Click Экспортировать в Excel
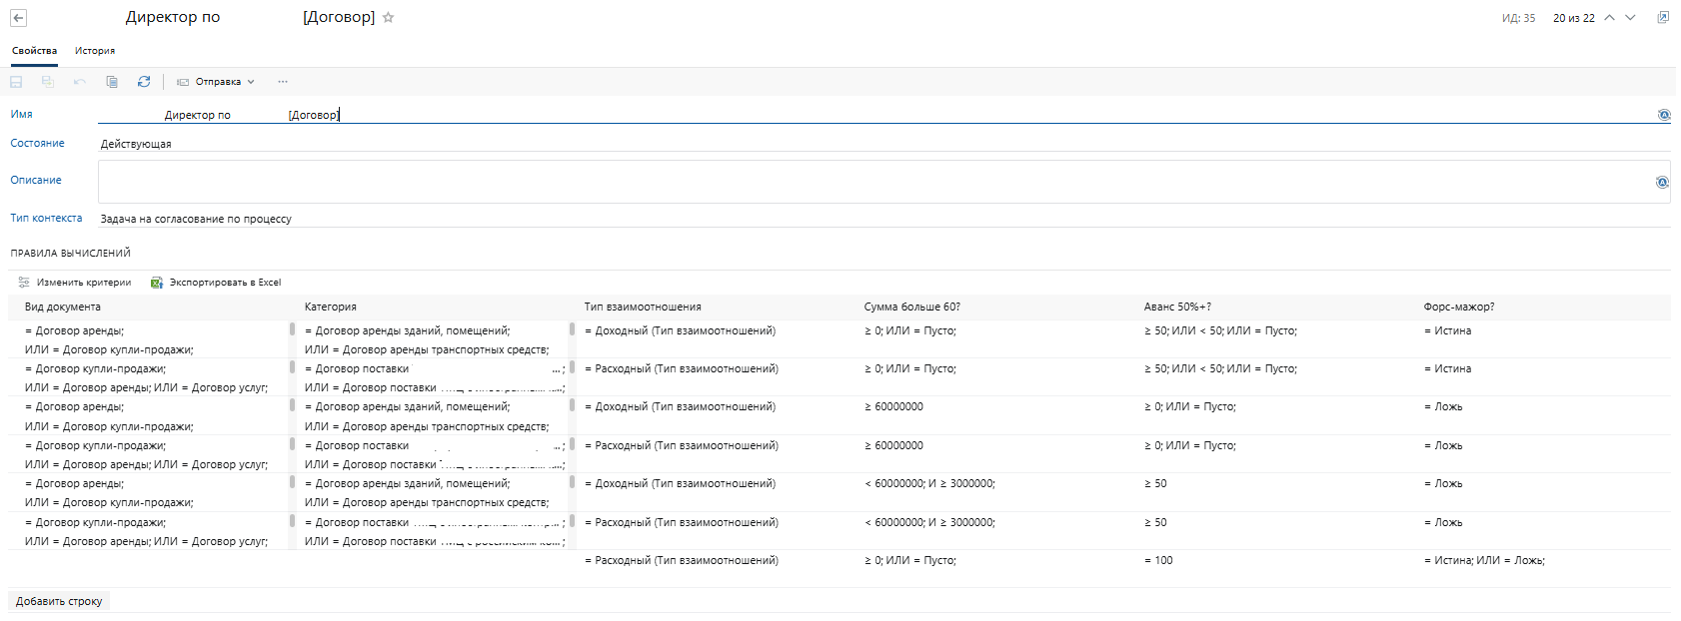Screen dimensions: 1681x621 [x=216, y=283]
